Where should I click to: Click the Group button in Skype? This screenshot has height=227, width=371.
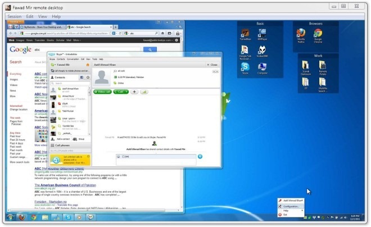tap(79, 139)
